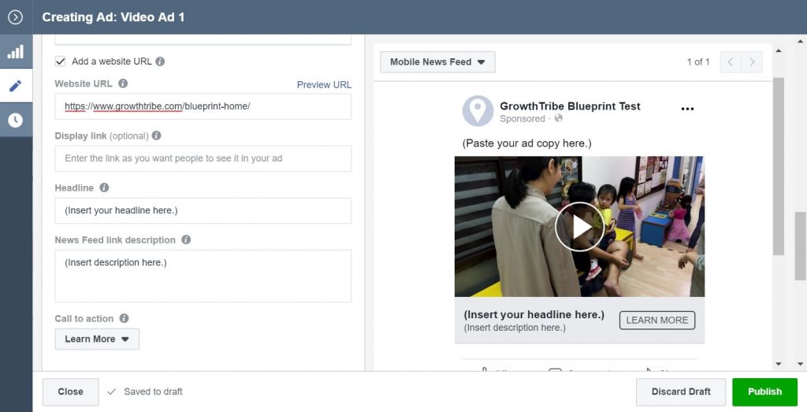807x412 pixels.
Task: Click the Preview URL link
Action: pos(324,85)
